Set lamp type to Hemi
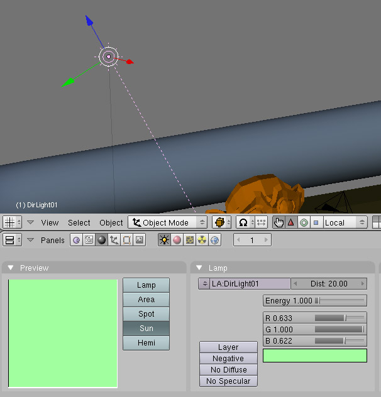Viewport: 381px width, 397px height. (146, 343)
